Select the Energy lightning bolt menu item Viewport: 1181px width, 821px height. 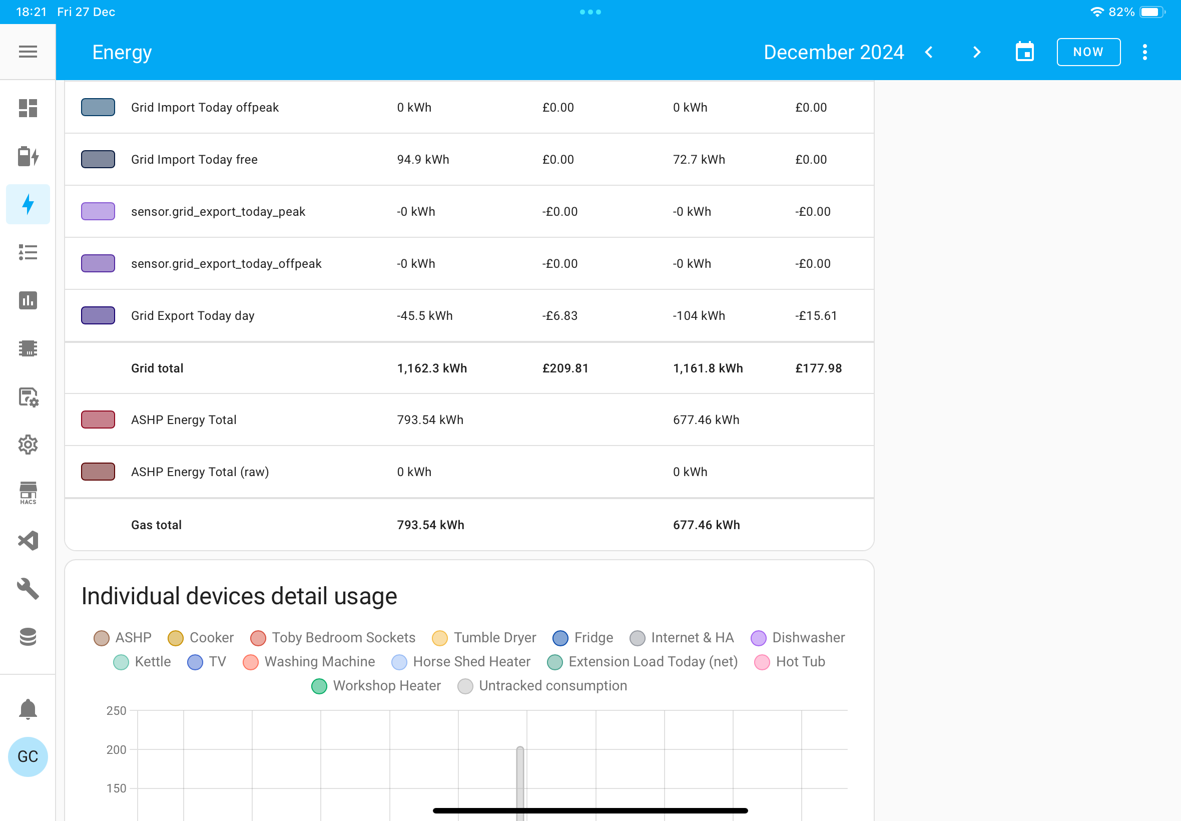[28, 204]
